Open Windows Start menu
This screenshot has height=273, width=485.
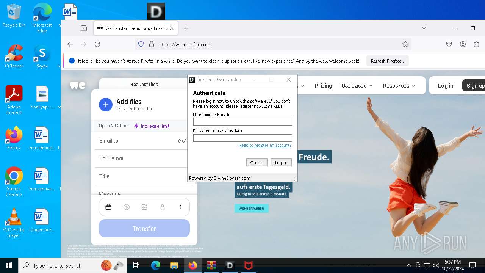coord(9,265)
